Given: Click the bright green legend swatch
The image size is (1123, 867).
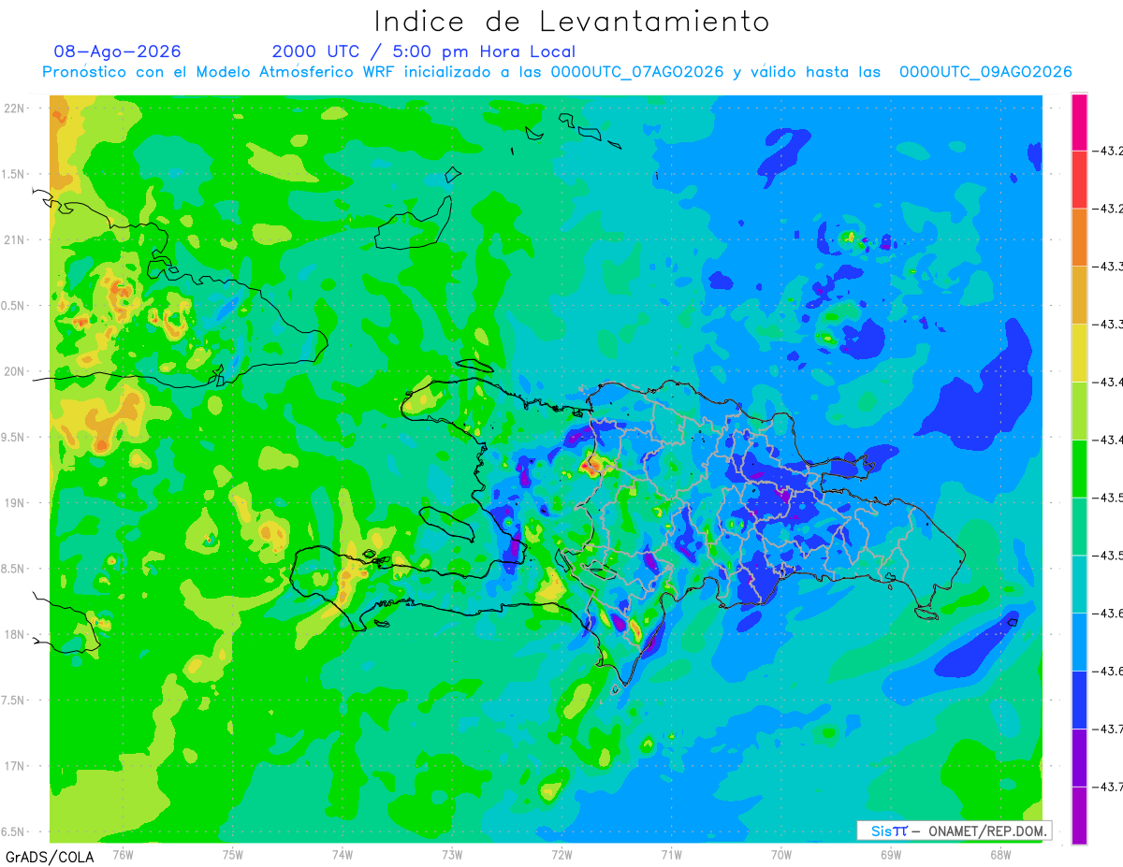Looking at the screenshot, I should [1079, 469].
